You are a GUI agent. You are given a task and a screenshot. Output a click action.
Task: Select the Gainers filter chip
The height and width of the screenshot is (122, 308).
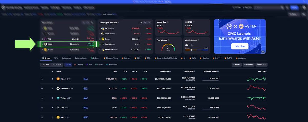point(99,65)
